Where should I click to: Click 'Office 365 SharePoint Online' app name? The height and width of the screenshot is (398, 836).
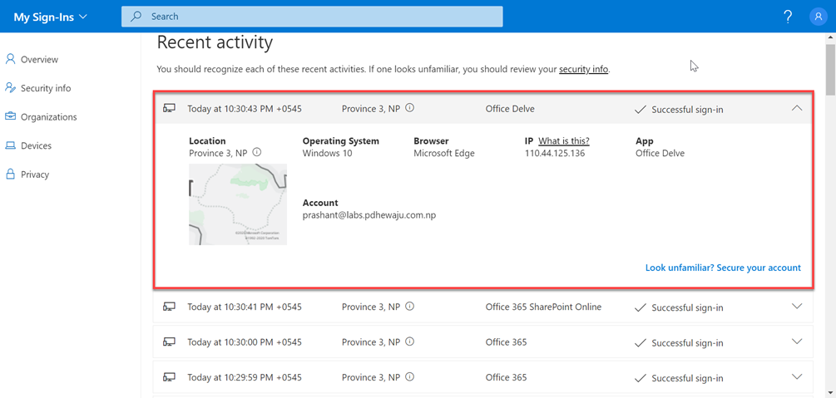pyautogui.click(x=543, y=307)
